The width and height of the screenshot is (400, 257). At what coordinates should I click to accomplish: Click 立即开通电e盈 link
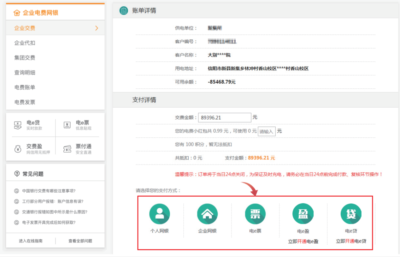click(x=303, y=242)
